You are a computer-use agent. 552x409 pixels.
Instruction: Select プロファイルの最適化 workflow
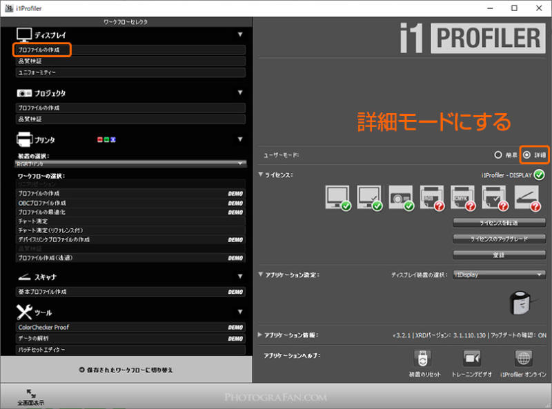coord(130,212)
